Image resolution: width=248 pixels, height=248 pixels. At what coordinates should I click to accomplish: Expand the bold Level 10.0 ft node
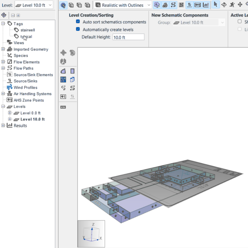coord(10,119)
